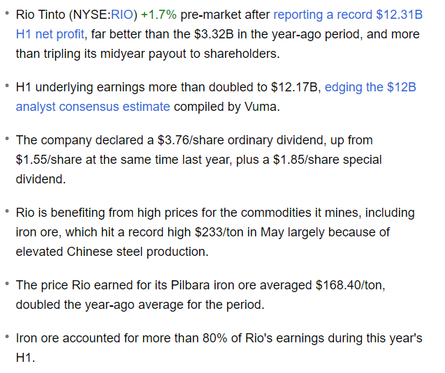
Task: Click the bullet before "H1 underlying earnings"
Action: [7, 86]
